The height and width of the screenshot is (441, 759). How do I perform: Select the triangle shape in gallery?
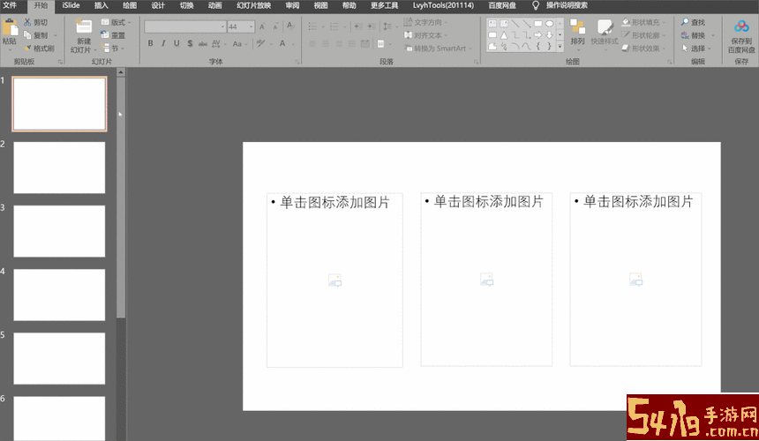click(504, 34)
